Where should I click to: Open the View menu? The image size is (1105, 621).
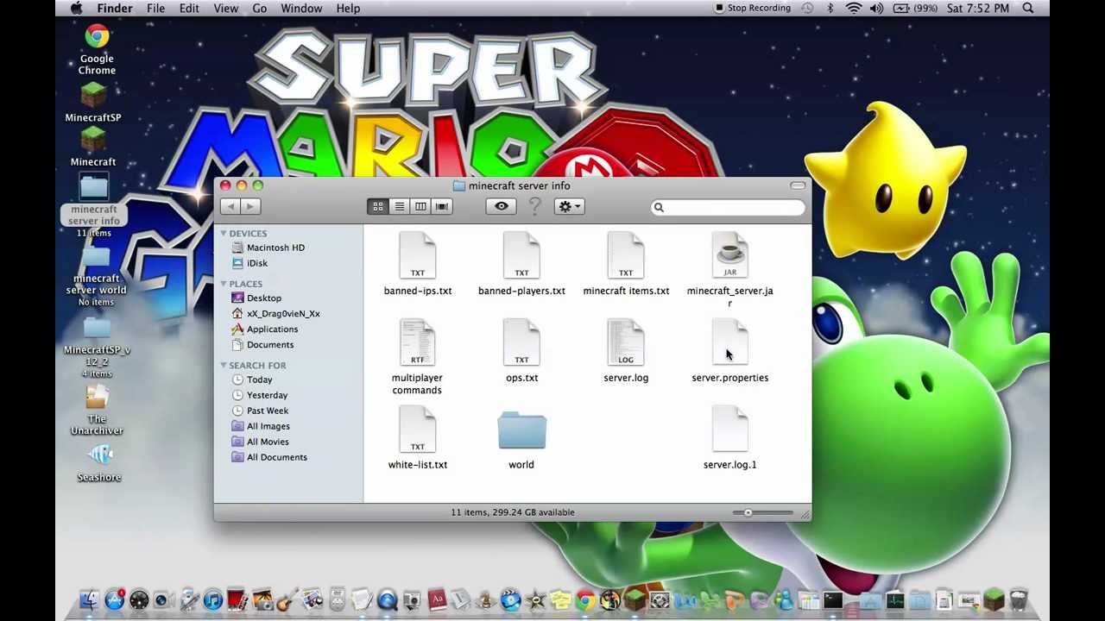pyautogui.click(x=226, y=8)
